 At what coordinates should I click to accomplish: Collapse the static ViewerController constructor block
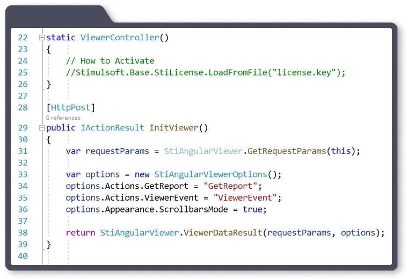[x=42, y=38]
